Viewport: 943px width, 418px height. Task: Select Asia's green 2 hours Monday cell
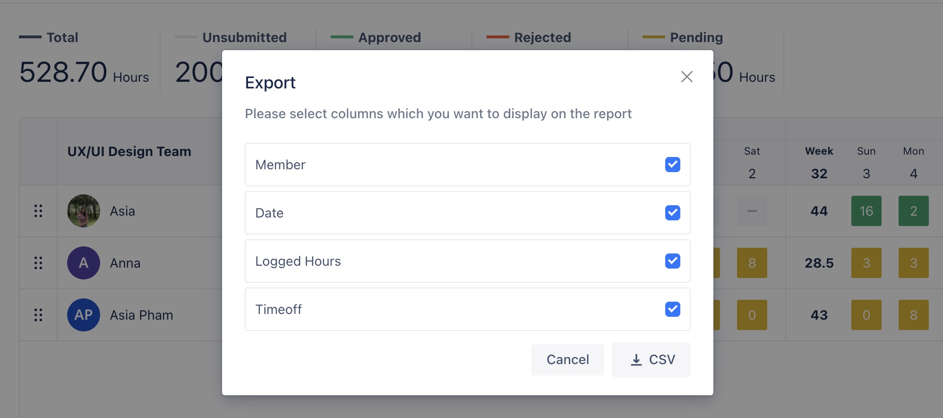coord(913,211)
